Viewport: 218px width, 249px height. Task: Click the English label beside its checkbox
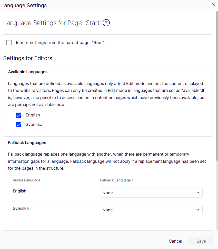coord(33,115)
